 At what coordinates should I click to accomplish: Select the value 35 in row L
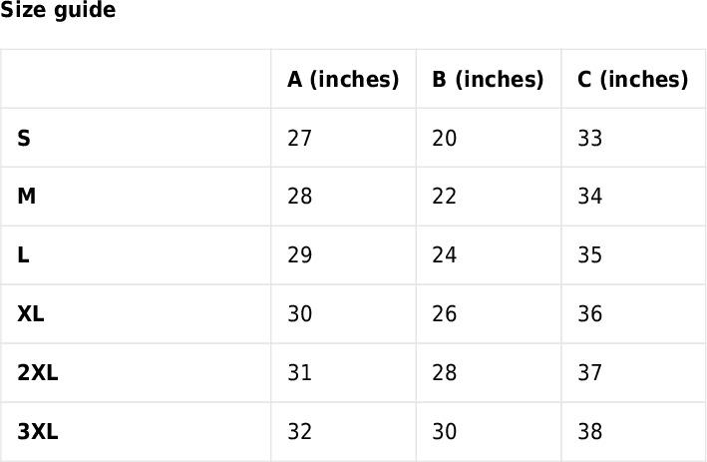tap(589, 254)
